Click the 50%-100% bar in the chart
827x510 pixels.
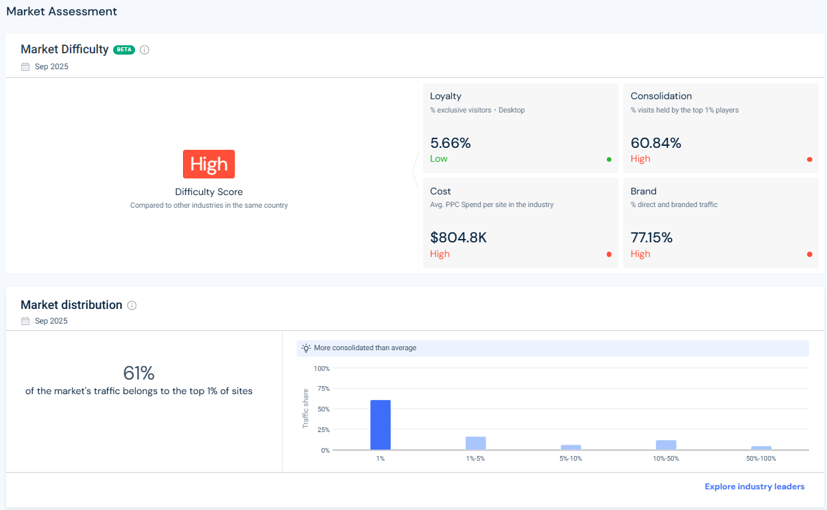[x=761, y=447]
